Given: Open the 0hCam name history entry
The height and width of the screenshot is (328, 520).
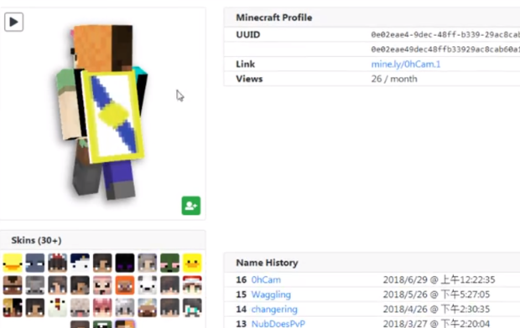Looking at the screenshot, I should 266,279.
